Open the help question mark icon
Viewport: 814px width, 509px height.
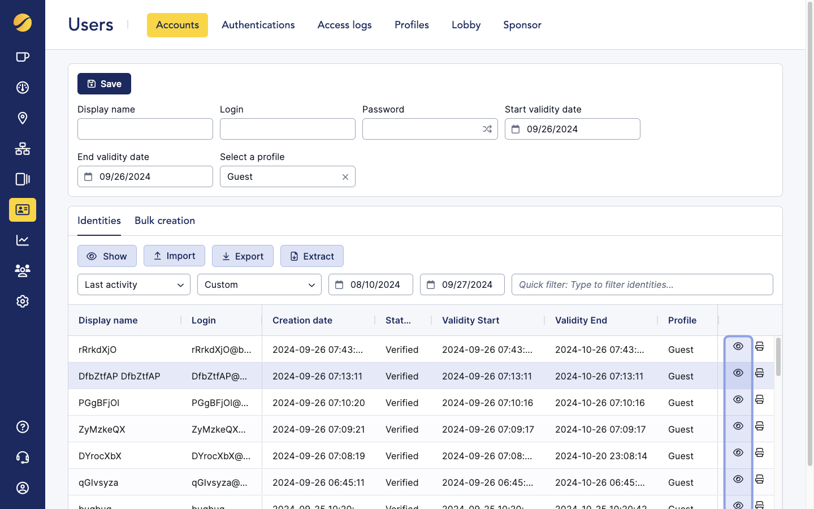[x=23, y=427]
